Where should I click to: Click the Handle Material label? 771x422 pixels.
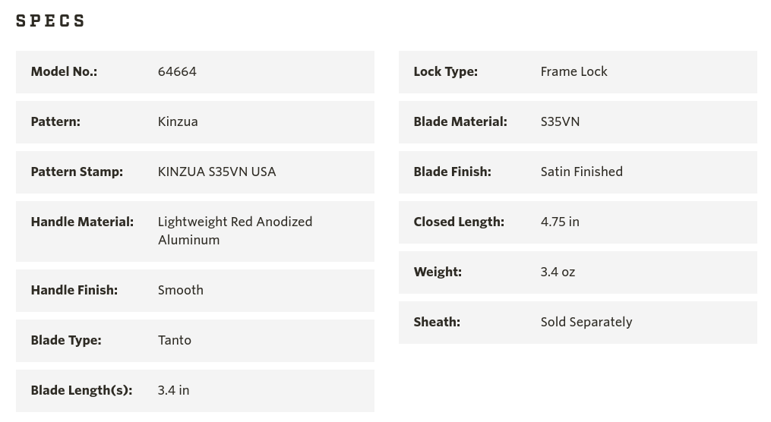[82, 222]
